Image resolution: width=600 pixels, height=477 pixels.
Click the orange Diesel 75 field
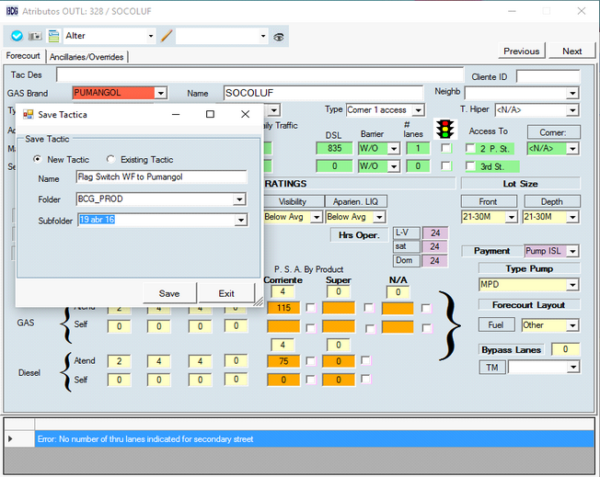click(x=283, y=361)
